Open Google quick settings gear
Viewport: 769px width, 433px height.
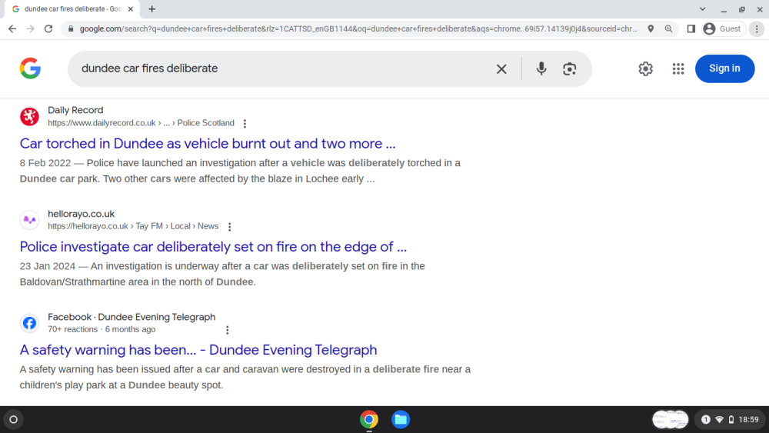point(645,68)
